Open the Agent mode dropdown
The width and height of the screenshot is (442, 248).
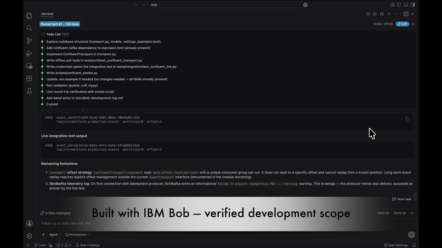click(55, 234)
